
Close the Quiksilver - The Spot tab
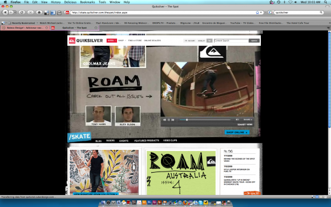point(96,27)
